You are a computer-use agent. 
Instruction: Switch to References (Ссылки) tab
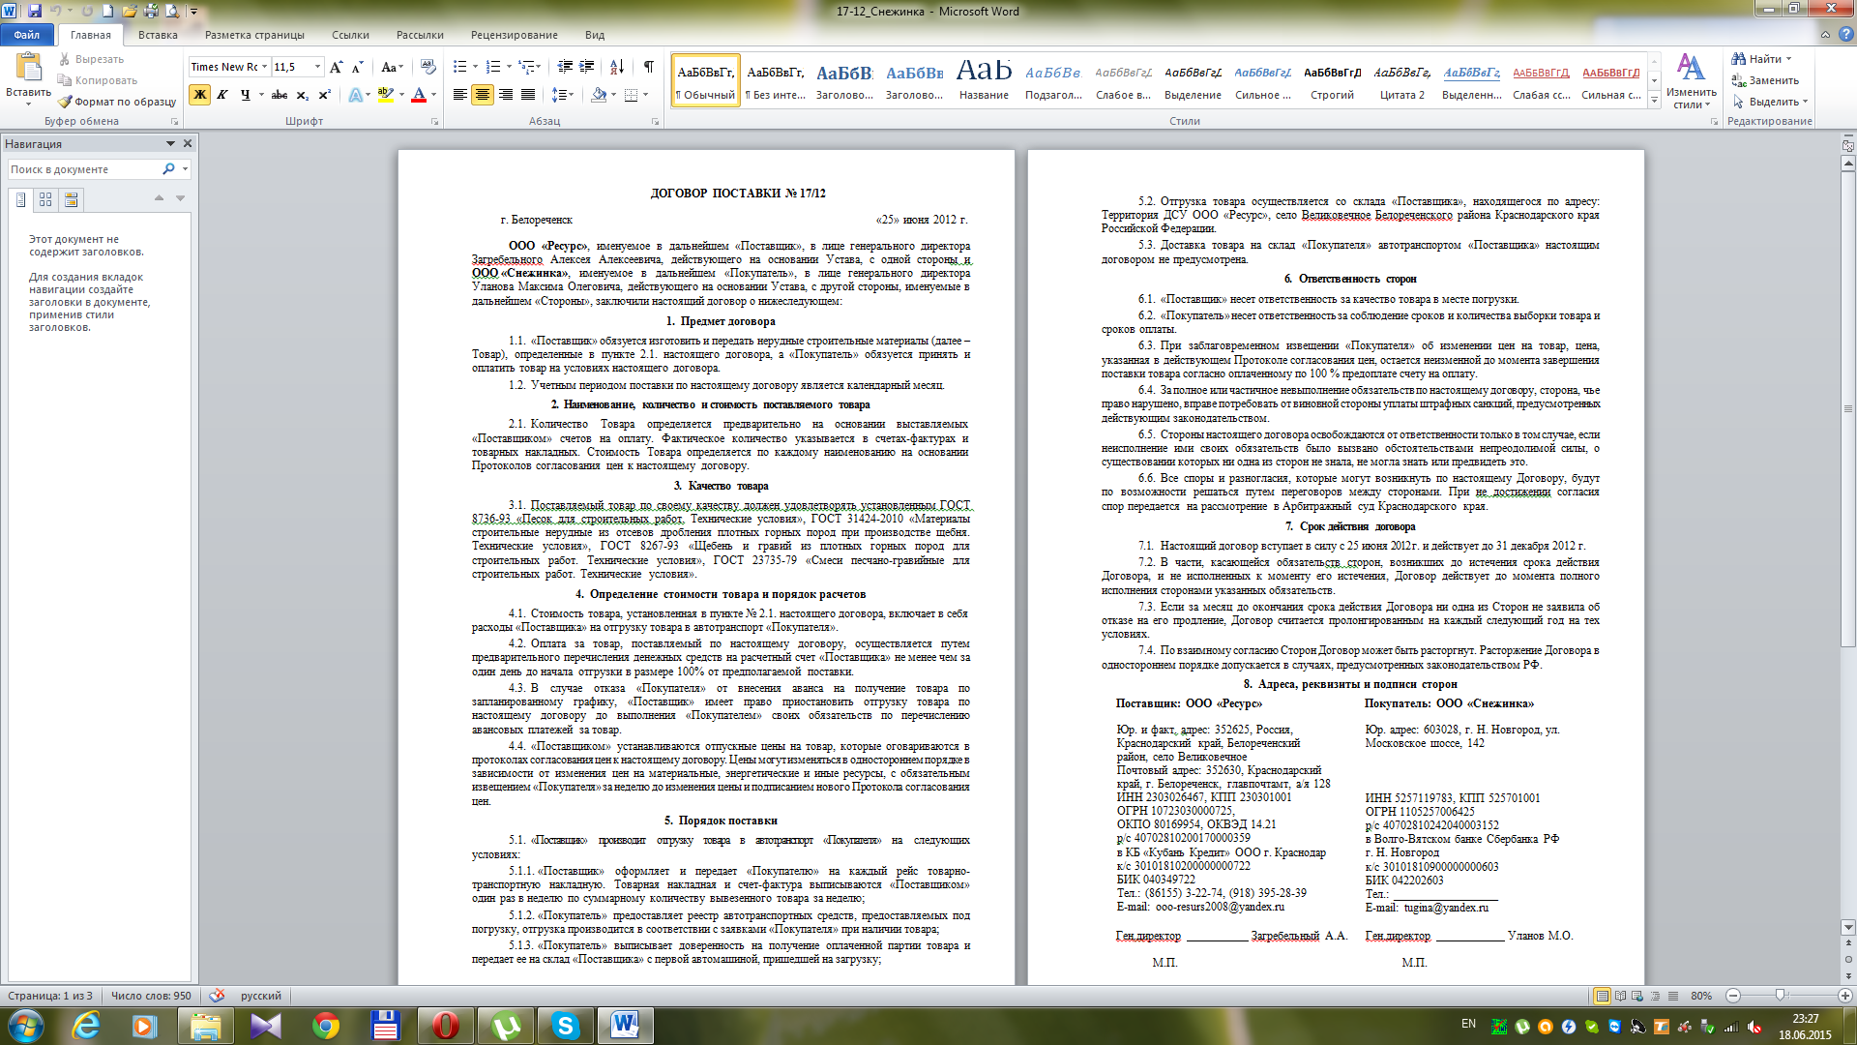pos(350,35)
